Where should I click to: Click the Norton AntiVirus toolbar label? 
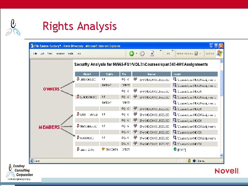tap(185, 54)
